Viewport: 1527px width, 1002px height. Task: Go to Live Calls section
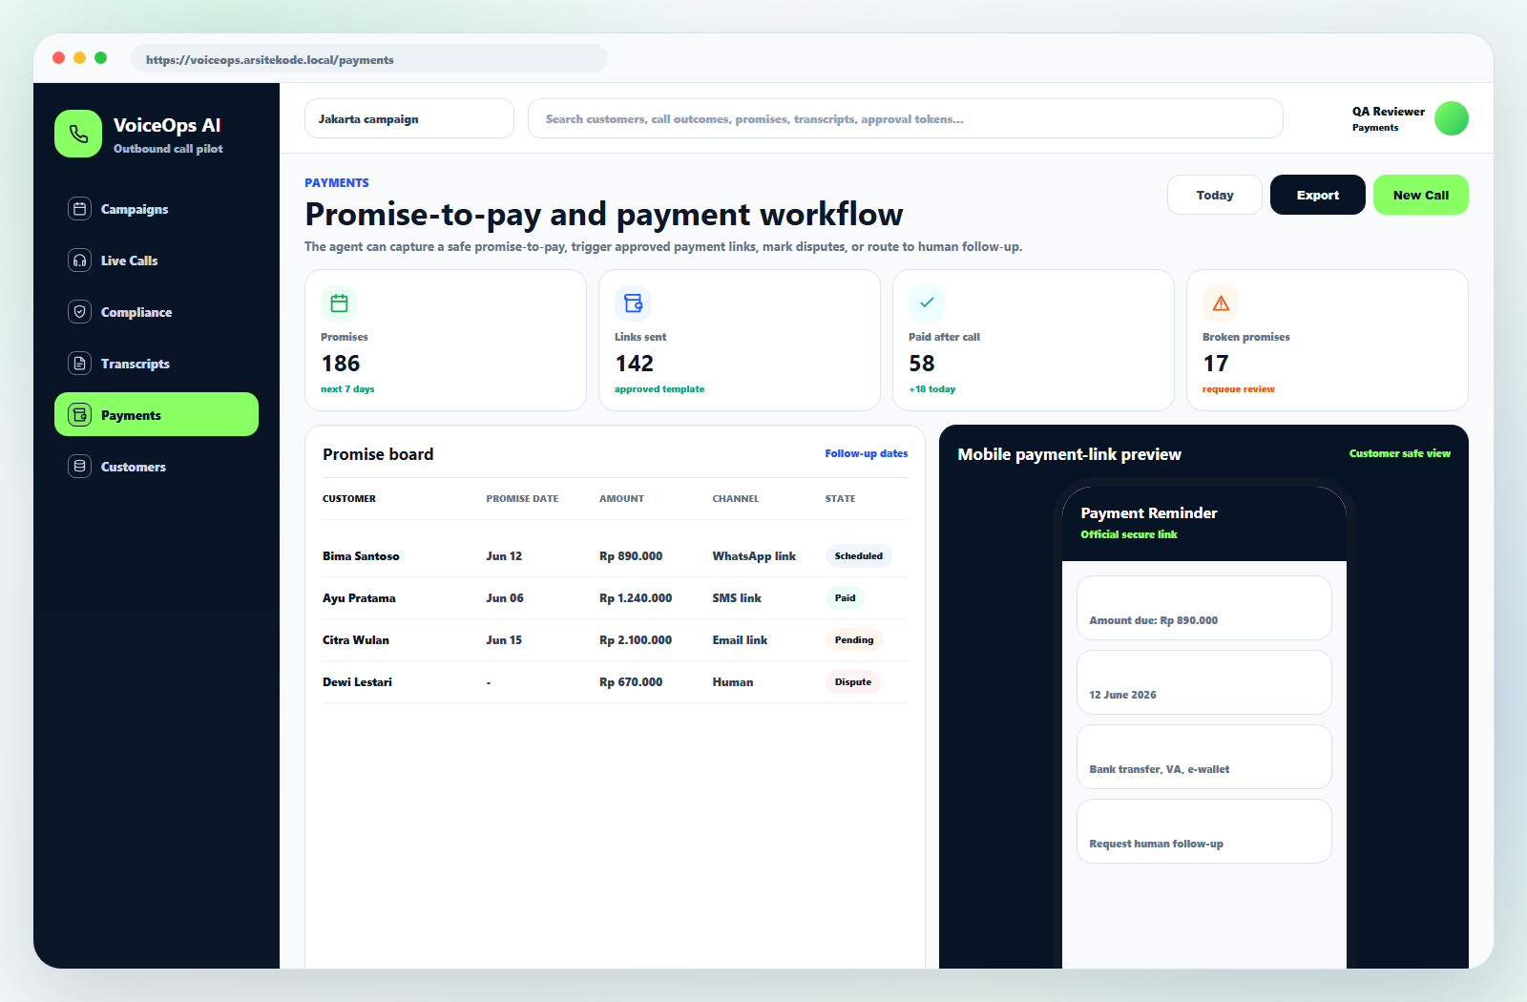pyautogui.click(x=157, y=261)
